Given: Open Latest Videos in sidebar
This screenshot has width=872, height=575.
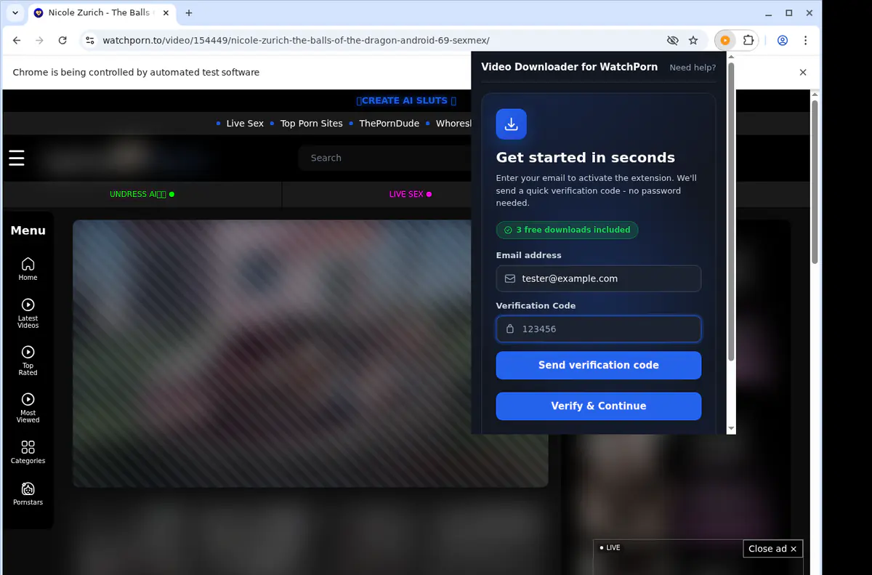Looking at the screenshot, I should (x=28, y=313).
